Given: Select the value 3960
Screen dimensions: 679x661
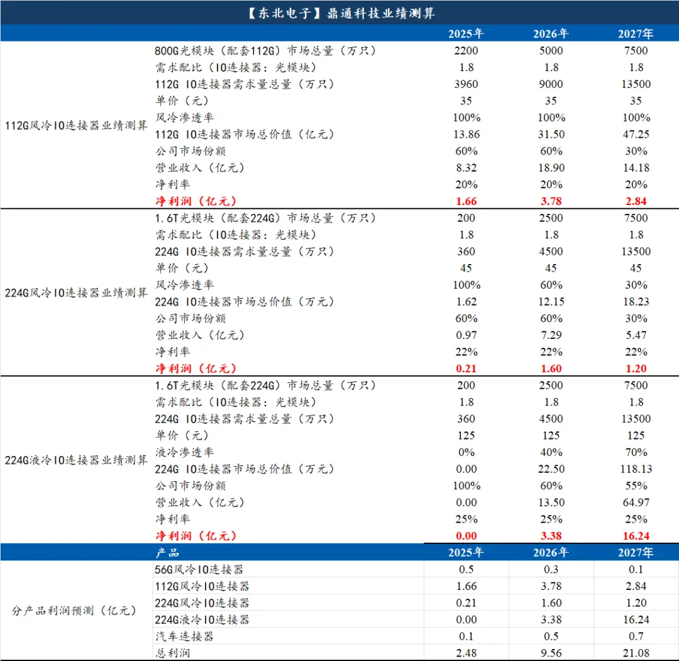Looking at the screenshot, I should [x=466, y=84].
